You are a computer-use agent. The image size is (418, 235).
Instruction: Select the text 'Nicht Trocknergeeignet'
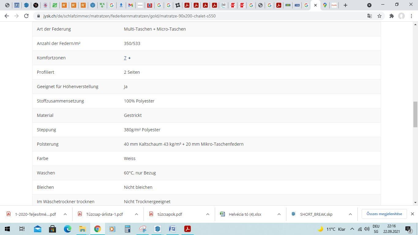[147, 202]
